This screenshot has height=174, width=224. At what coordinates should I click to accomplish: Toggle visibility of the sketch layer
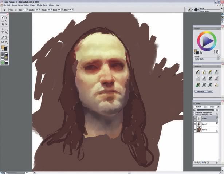(195, 119)
